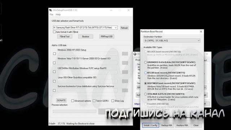
Task: Click Close in Partition Boot Record dialog
Action: point(196,125)
